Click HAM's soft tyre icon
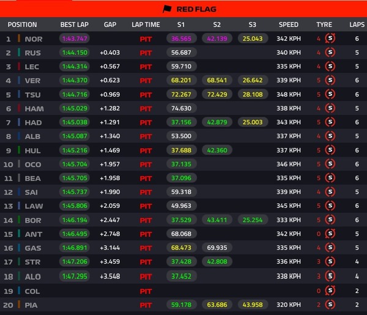Screen dimensions: 367x315 [x=330, y=108]
